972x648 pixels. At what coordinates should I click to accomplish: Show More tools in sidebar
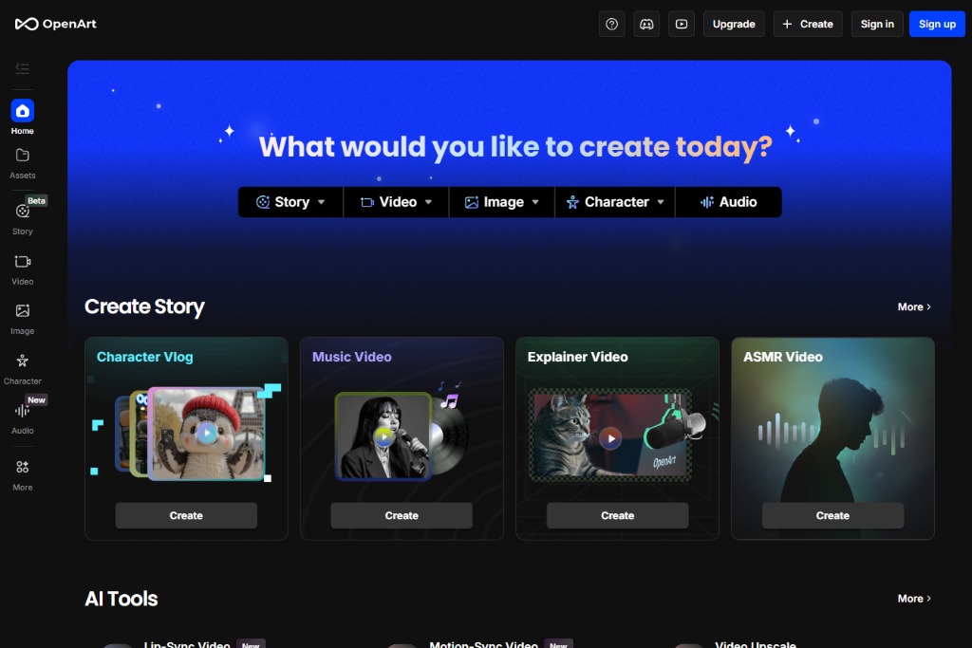pos(22,473)
